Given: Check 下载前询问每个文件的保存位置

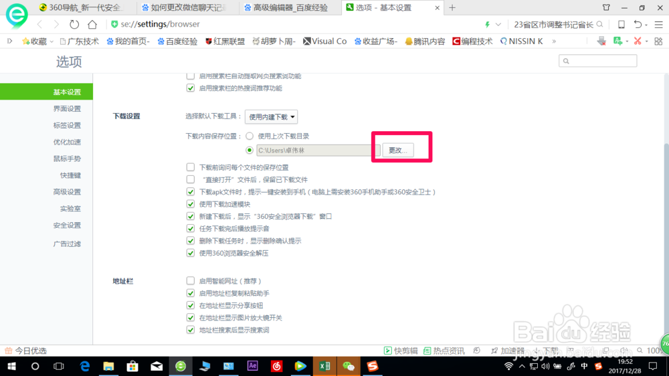Looking at the screenshot, I should coord(190,167).
